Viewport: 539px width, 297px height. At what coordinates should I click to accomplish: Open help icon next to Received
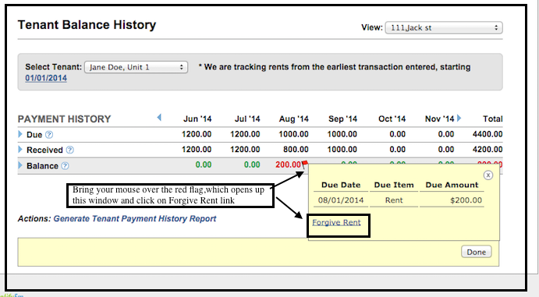[69, 150]
